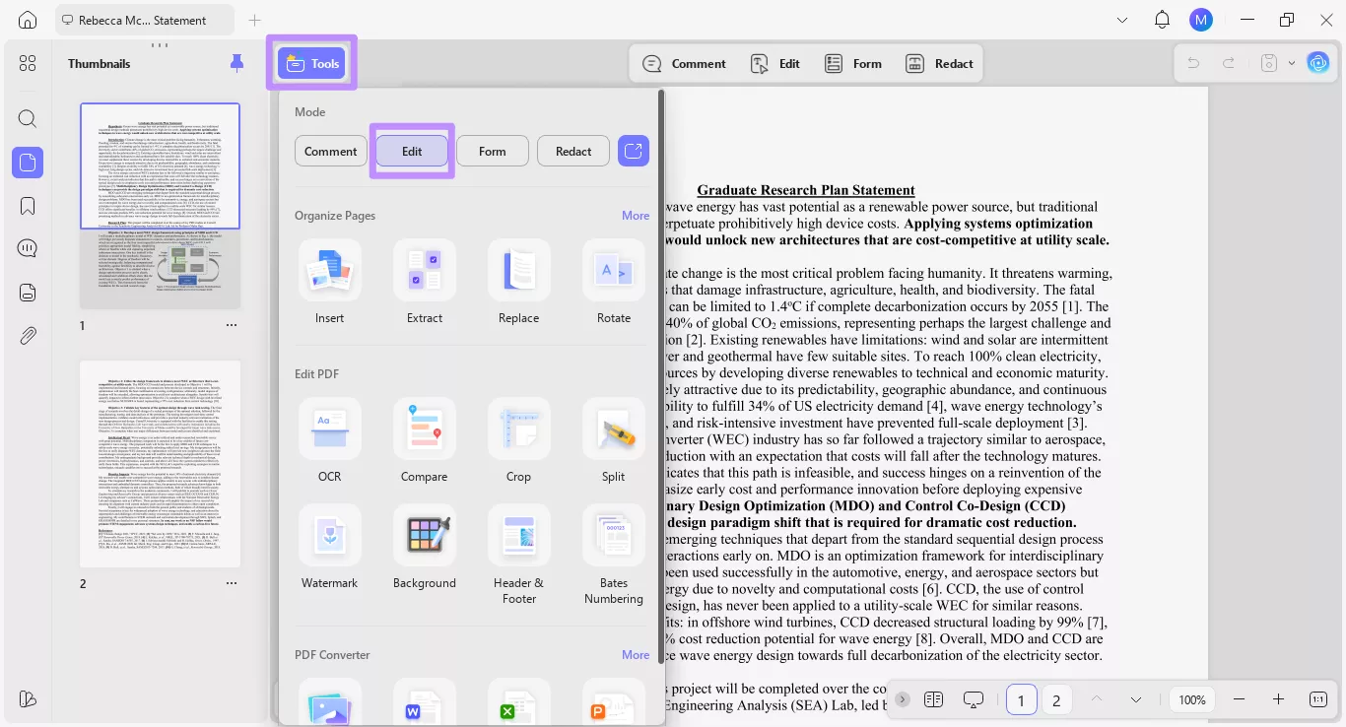1346x727 pixels.
Task: Select the Extract pages tool
Action: point(425,282)
